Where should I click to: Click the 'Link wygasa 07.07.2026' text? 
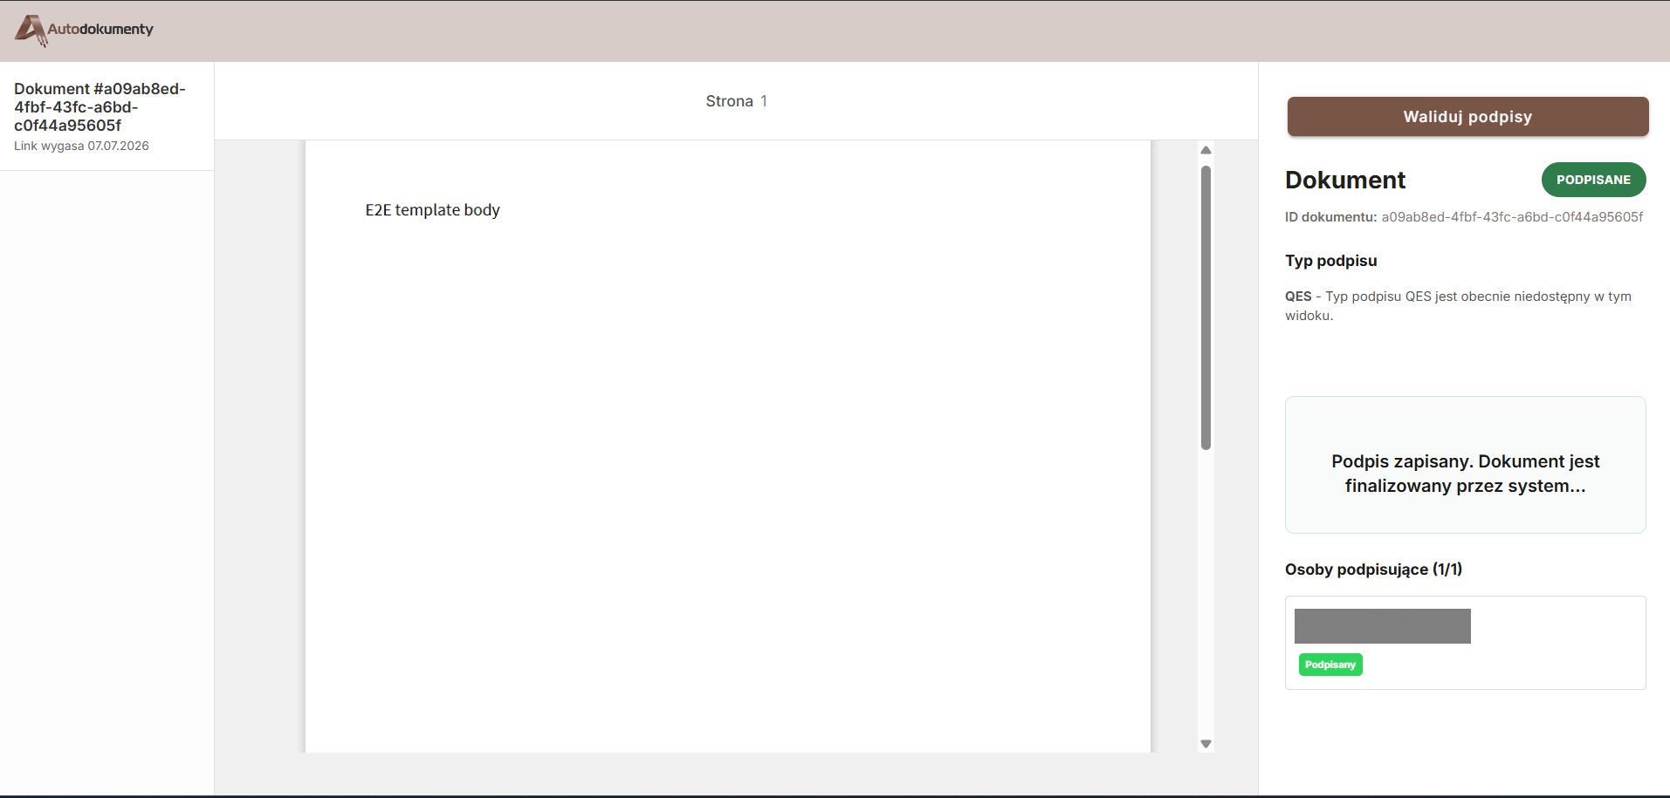[x=81, y=146]
